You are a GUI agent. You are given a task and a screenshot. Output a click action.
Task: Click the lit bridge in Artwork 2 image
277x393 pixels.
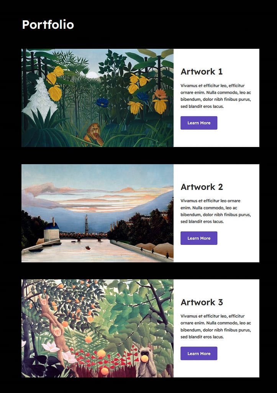[x=84, y=236]
